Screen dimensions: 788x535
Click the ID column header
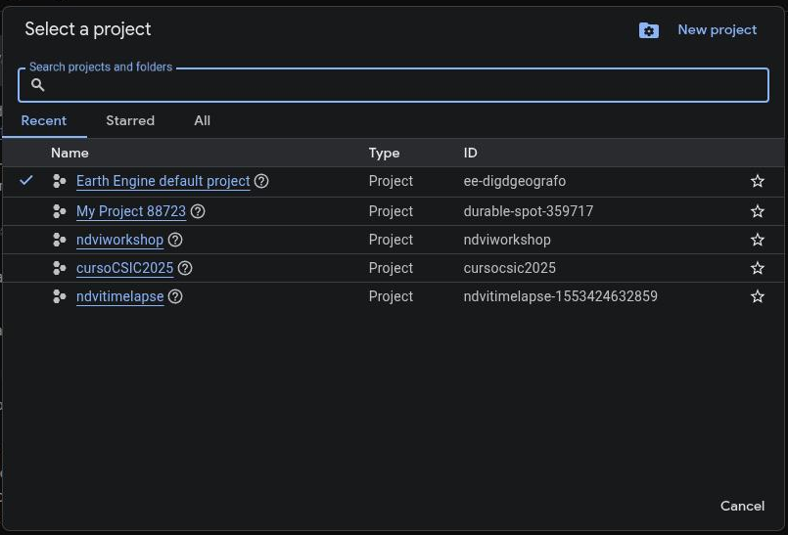[471, 153]
